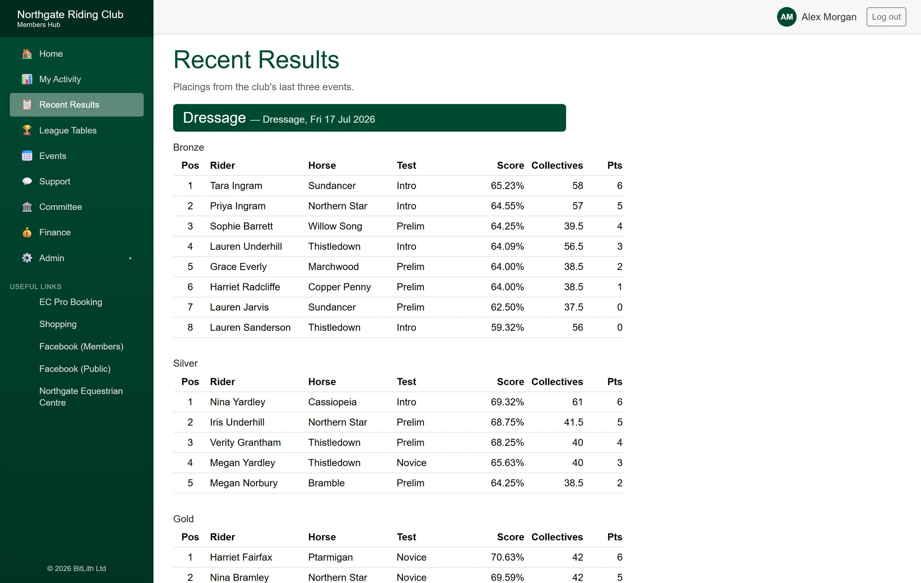
Task: Open Northgate Equestrian Centre link
Action: click(x=81, y=397)
